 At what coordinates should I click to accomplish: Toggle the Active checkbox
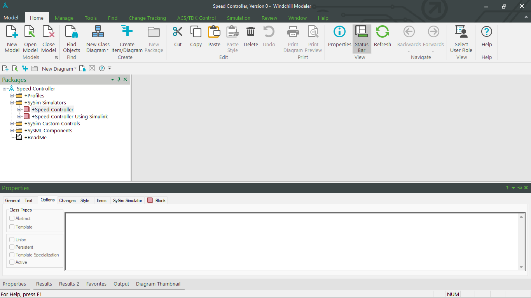click(12, 262)
